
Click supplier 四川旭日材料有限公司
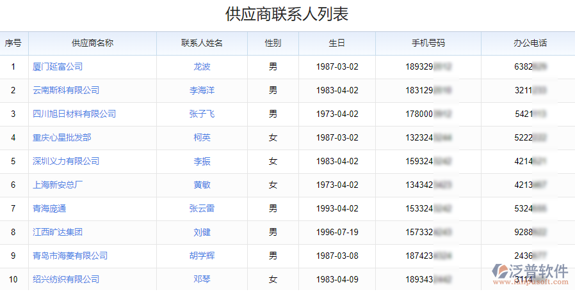74,114
